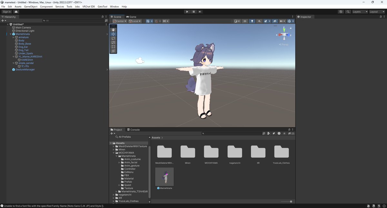Click the bug debug icon in status bar
Viewport: 387px width, 208px height.
(x=368, y=206)
